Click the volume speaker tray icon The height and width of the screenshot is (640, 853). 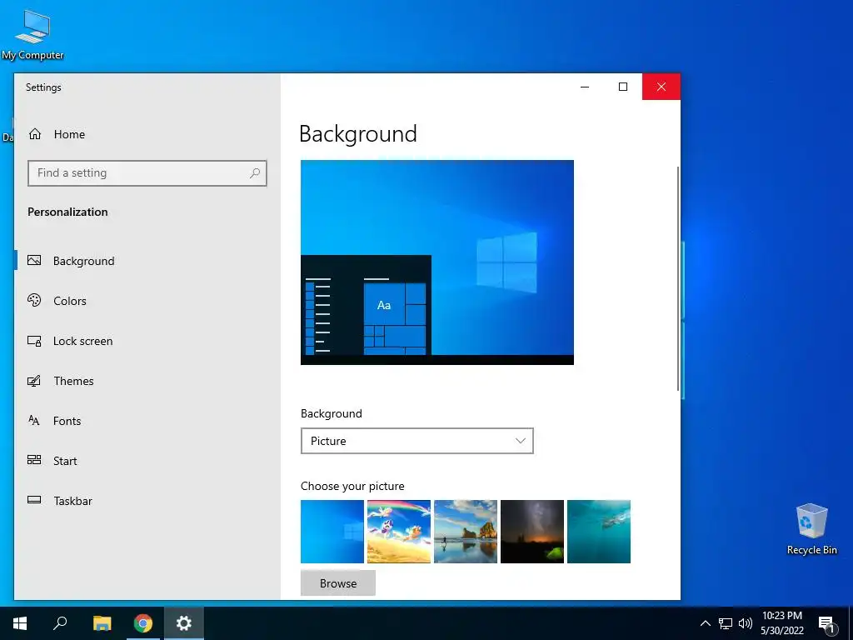(746, 623)
